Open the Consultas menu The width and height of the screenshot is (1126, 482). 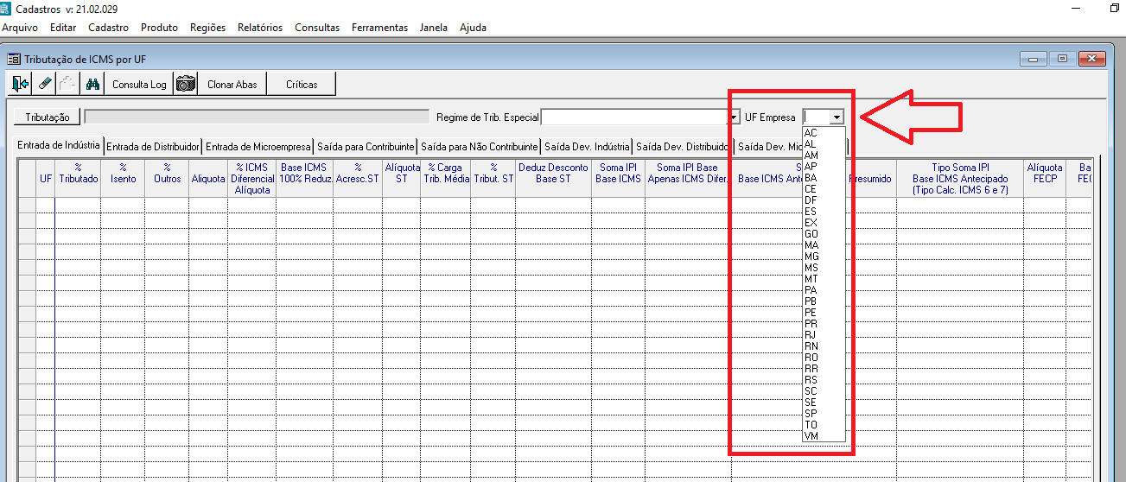point(317,28)
